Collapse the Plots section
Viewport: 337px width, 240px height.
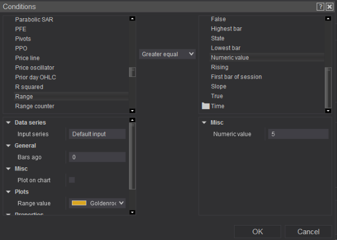coord(9,191)
